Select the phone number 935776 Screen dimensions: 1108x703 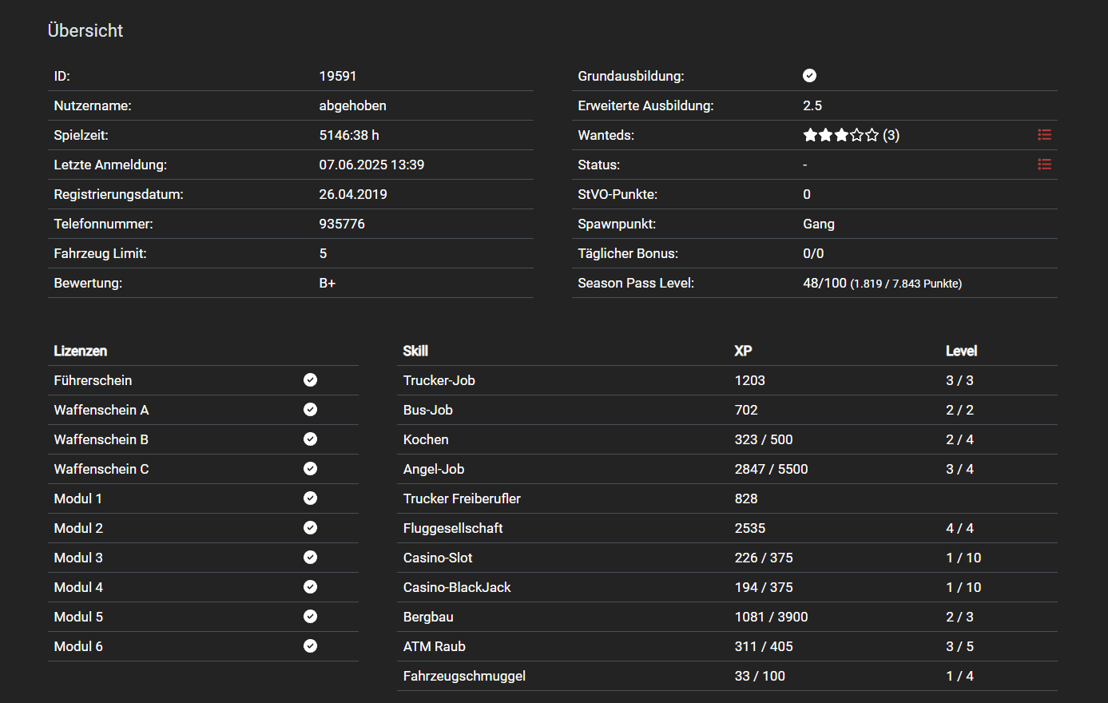point(342,224)
